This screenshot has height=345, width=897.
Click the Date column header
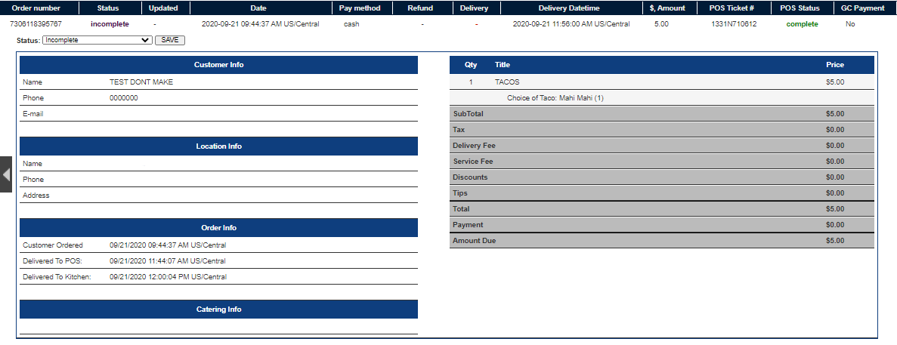click(258, 8)
